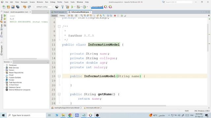The height and width of the screenshot is (118, 211).
Task: Switch to the MainClass.java tab
Action: pos(59,12)
